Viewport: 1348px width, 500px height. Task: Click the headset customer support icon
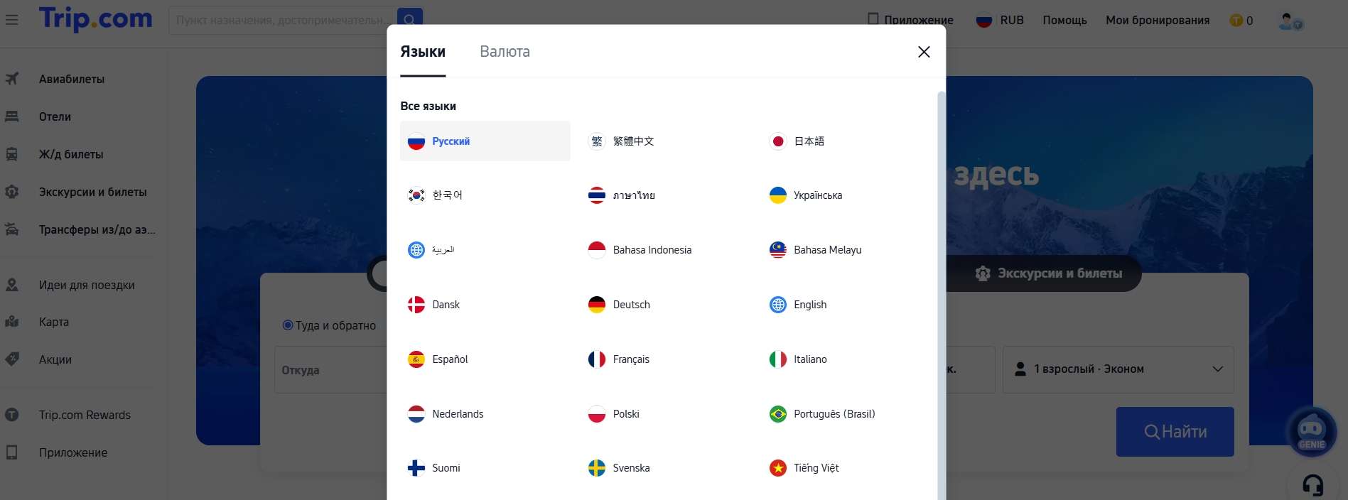[x=1312, y=485]
